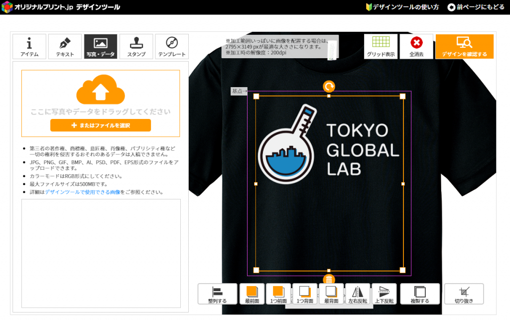Move image 1つ前面 one forward
510x320 pixels.
tap(278, 294)
